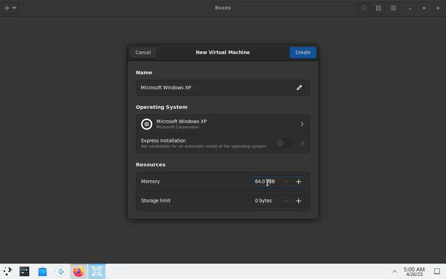Toggle the Express Installation switch

[284, 143]
